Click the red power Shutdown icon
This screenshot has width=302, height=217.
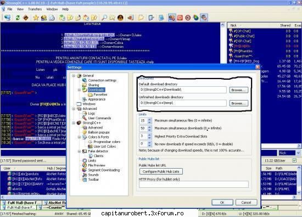pos(180,18)
